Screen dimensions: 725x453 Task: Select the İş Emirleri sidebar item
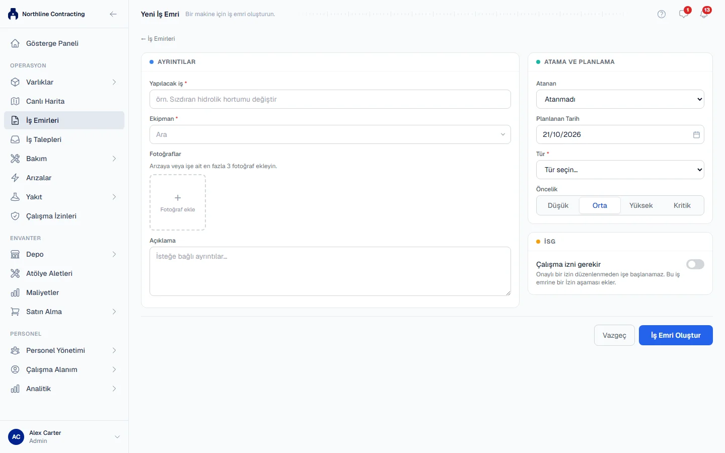[x=64, y=120]
